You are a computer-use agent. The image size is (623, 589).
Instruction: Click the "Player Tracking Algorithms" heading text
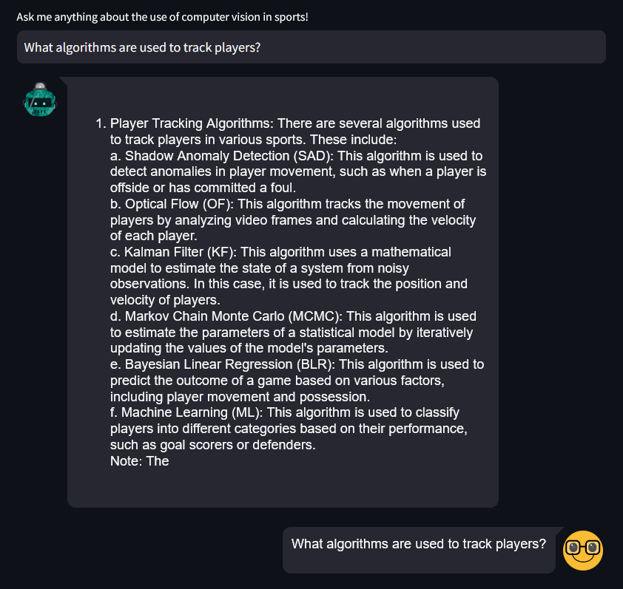coord(192,123)
